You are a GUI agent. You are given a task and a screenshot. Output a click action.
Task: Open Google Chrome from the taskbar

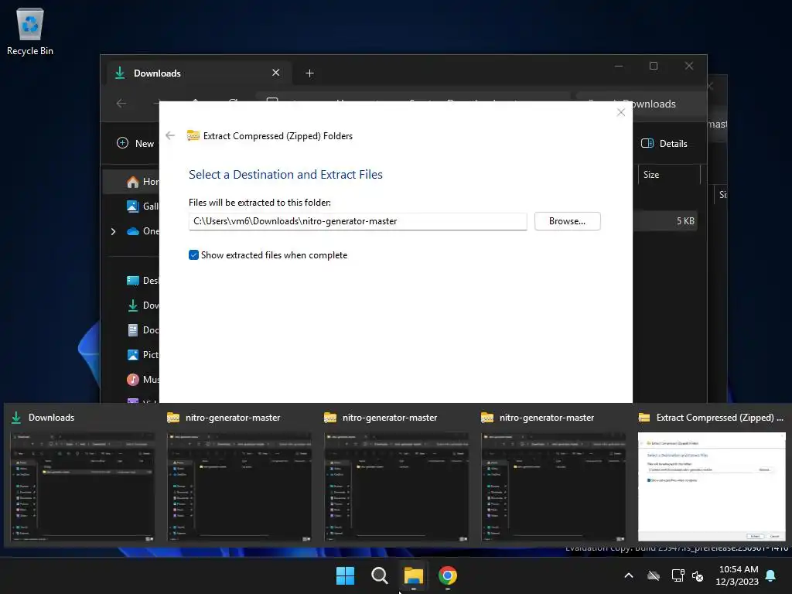point(448,575)
